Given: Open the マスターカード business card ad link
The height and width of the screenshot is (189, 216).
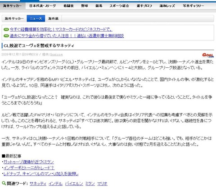Looking at the screenshot, I should point(61,30).
